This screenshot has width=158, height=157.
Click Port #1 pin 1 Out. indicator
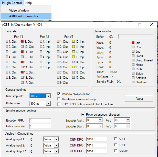[7, 42]
